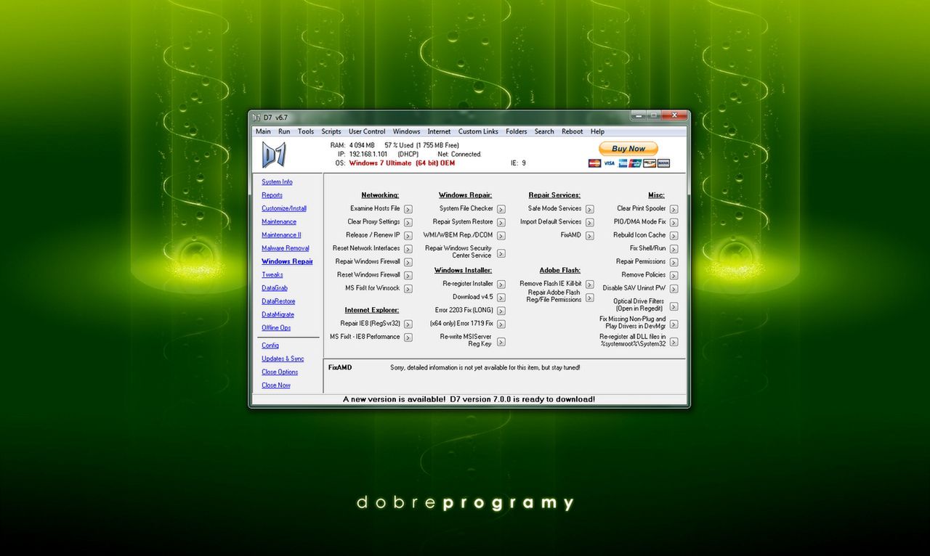Click the Buy Now button
The width and height of the screenshot is (930, 556).
(628, 149)
